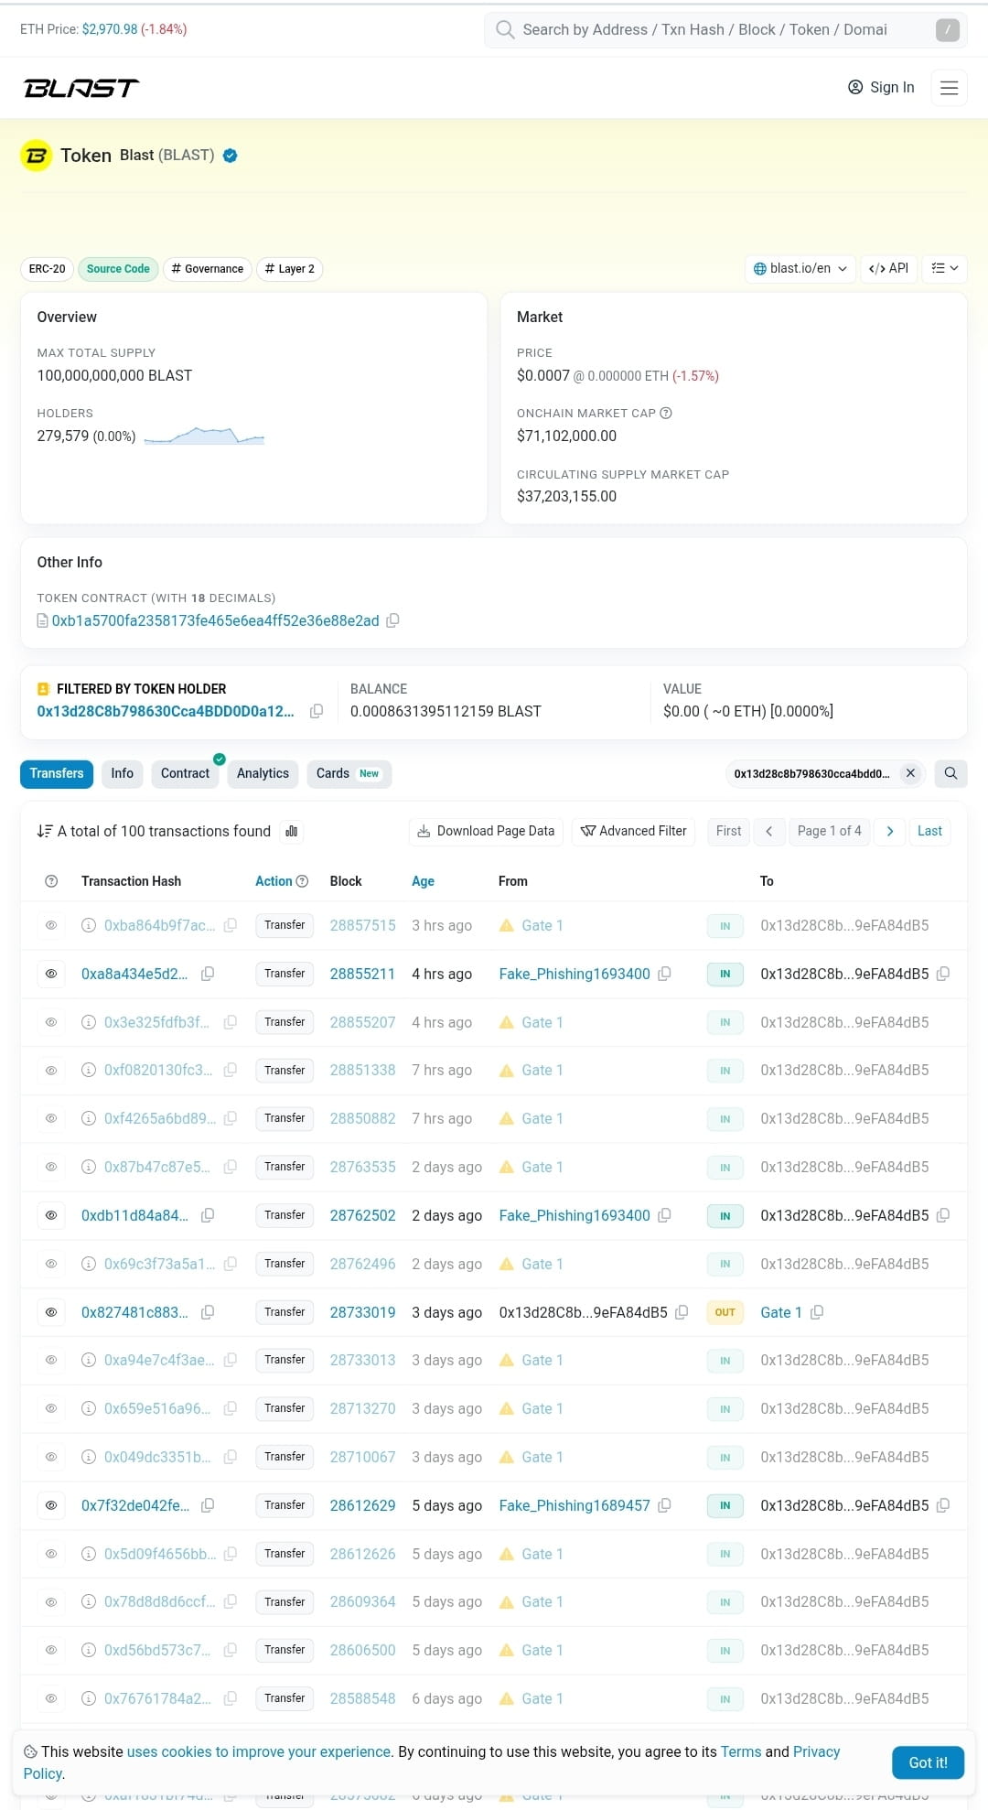Toggle eye view for transaction 0x3e325fdfb3f

[x=51, y=1022]
